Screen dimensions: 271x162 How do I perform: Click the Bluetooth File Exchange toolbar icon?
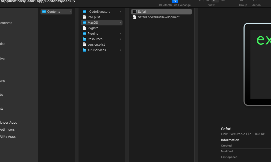175,1
